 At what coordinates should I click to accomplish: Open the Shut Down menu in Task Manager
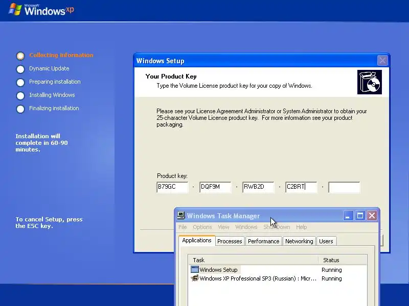tap(277, 227)
